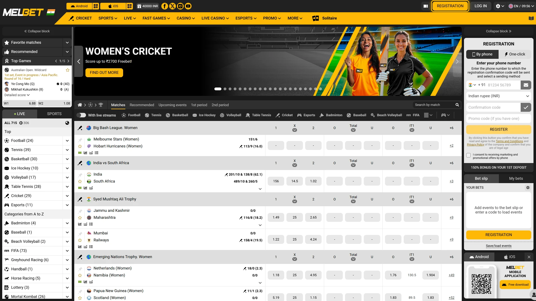Click FIND OUT MORE on the Women's Cricket banner
The height and width of the screenshot is (301, 536).
coord(104,73)
